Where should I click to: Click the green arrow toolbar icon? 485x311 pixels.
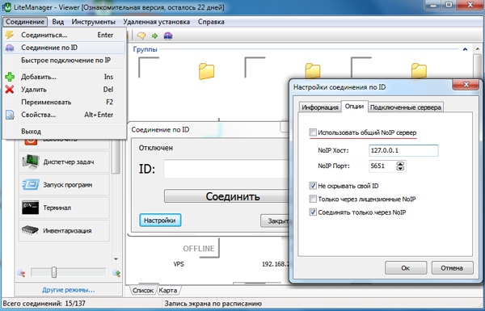154,36
